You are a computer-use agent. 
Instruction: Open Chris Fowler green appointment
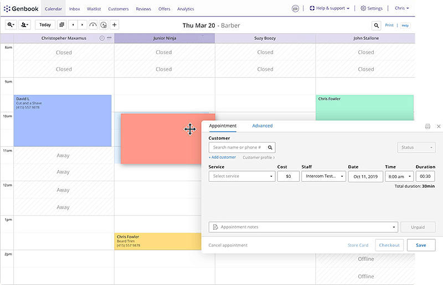pyautogui.click(x=364, y=107)
